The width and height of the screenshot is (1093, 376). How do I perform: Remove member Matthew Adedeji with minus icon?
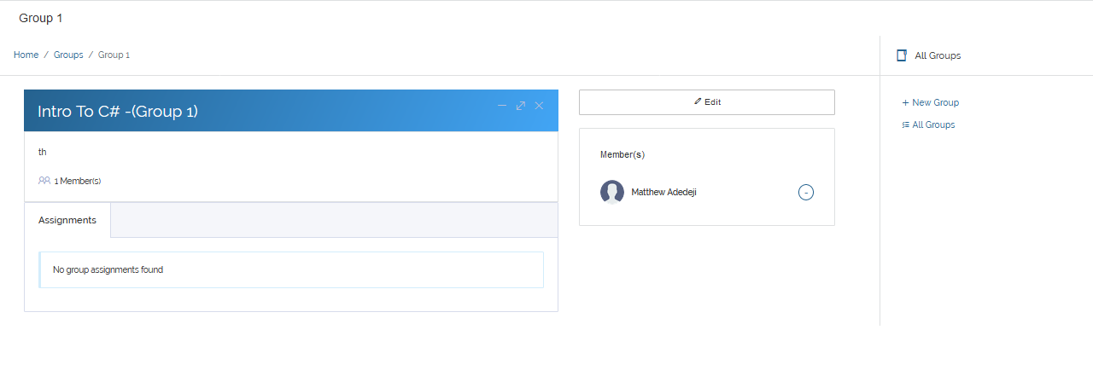pyautogui.click(x=806, y=193)
